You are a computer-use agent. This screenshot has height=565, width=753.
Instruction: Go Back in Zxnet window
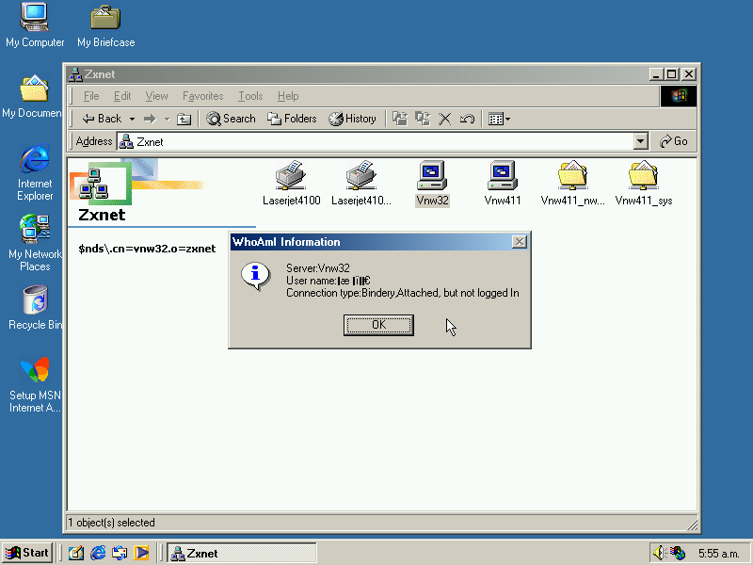coord(102,119)
